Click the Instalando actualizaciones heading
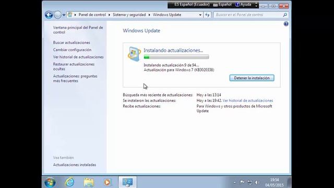Image resolution: width=334 pixels, height=188 pixels. tap(173, 50)
